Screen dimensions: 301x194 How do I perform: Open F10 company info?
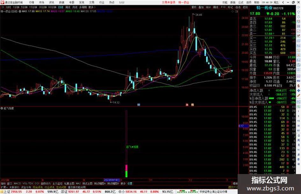point(223,7)
